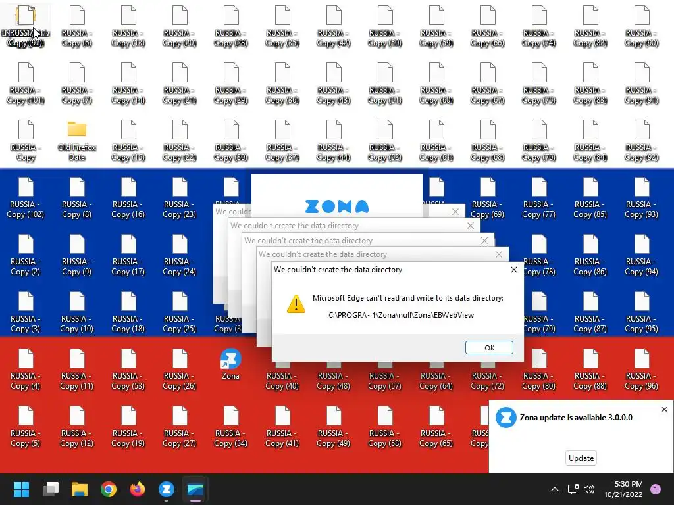The image size is (674, 505).
Task: Click "Zona update is available 3.0.0.0" text
Action: click(x=576, y=418)
